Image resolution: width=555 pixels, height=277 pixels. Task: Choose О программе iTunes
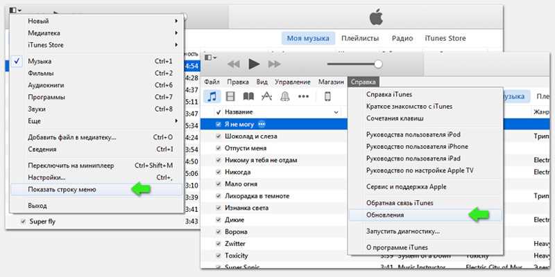(425, 248)
